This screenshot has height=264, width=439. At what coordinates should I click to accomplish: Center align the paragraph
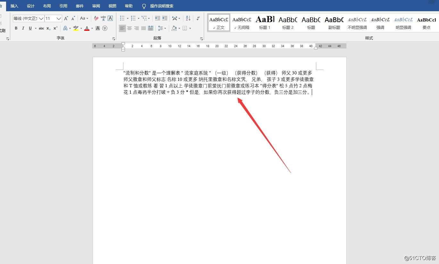point(129,28)
